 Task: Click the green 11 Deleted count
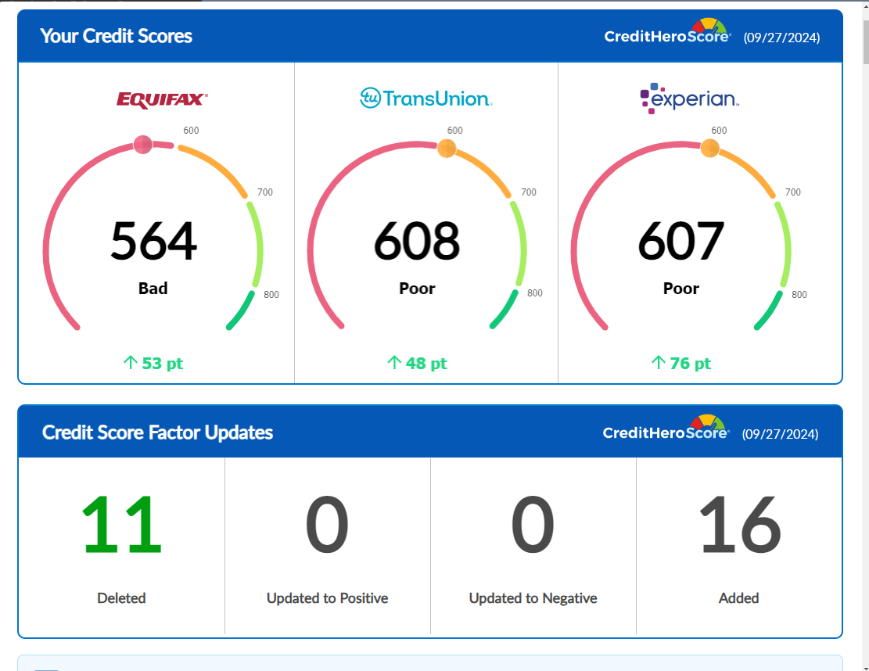(x=122, y=525)
